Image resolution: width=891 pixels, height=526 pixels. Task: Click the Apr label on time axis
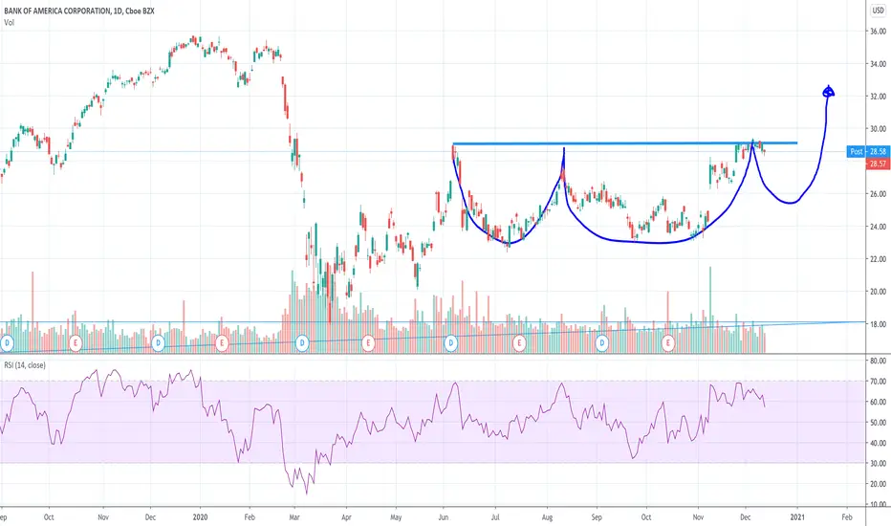[x=346, y=516]
